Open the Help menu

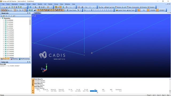73,4
